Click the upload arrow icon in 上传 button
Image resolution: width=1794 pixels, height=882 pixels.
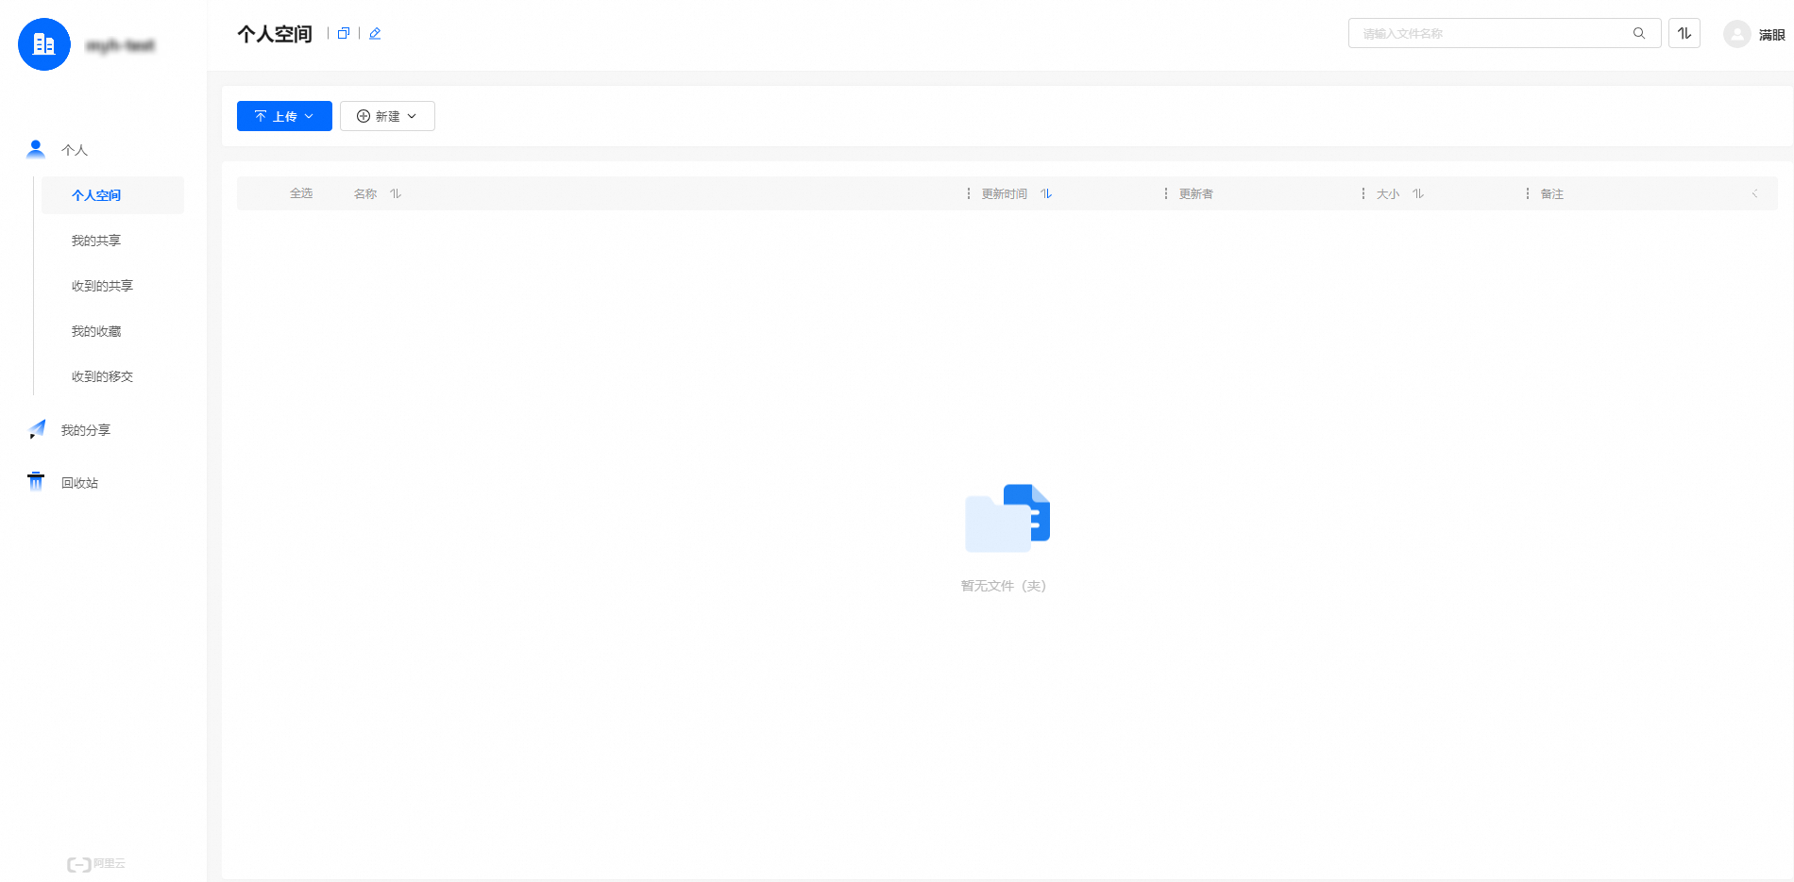point(261,116)
